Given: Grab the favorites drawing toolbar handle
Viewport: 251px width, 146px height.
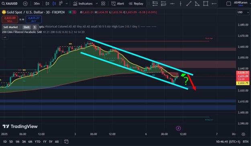Looking at the screenshot, I should [x=149, y=4].
